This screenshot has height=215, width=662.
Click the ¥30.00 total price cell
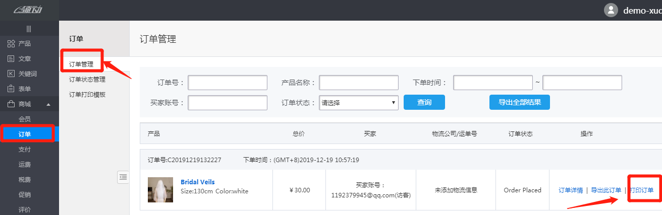pyautogui.click(x=300, y=190)
